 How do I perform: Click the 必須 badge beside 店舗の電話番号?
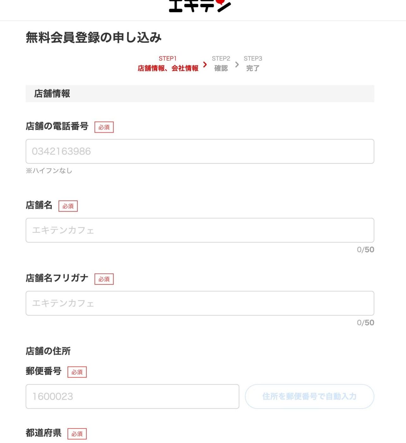(x=104, y=127)
